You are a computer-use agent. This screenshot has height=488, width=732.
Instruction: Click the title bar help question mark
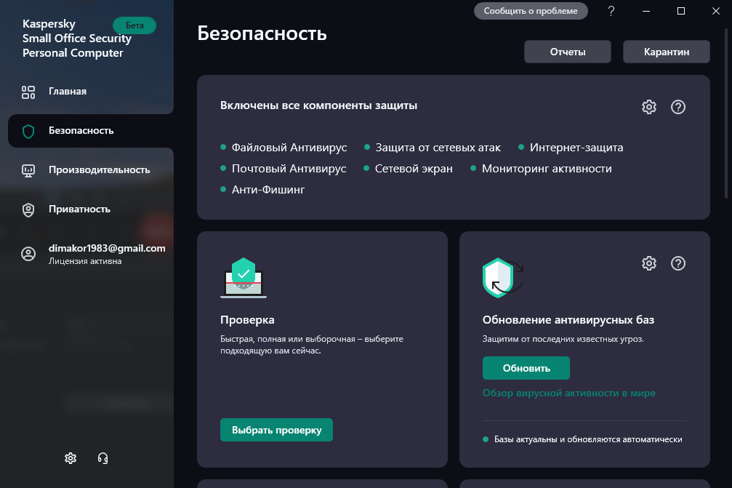[611, 11]
